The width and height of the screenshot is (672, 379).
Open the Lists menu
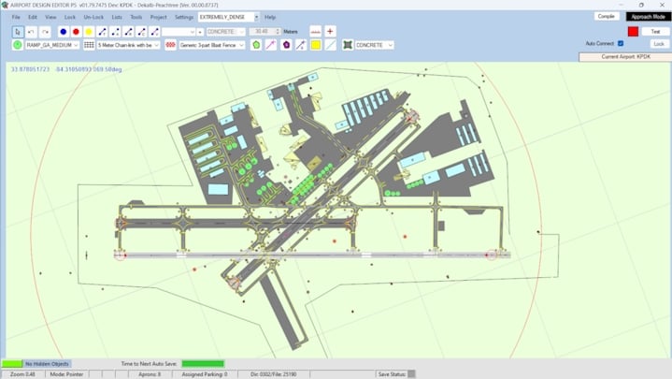117,17
